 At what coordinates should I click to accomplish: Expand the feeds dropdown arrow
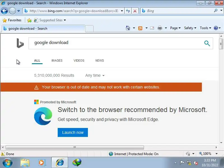[146, 28]
